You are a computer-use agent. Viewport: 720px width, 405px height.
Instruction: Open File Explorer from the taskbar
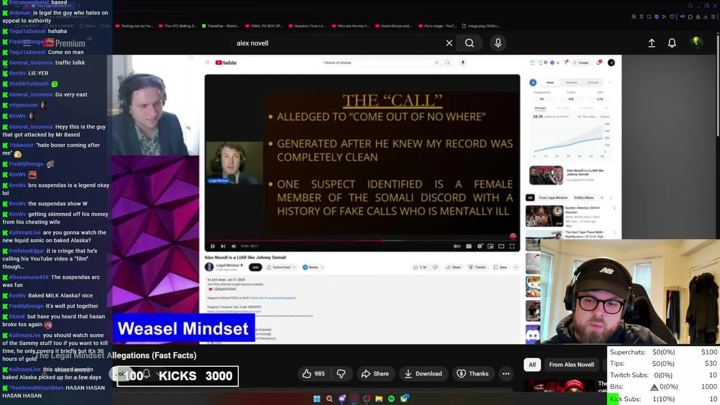point(379,399)
